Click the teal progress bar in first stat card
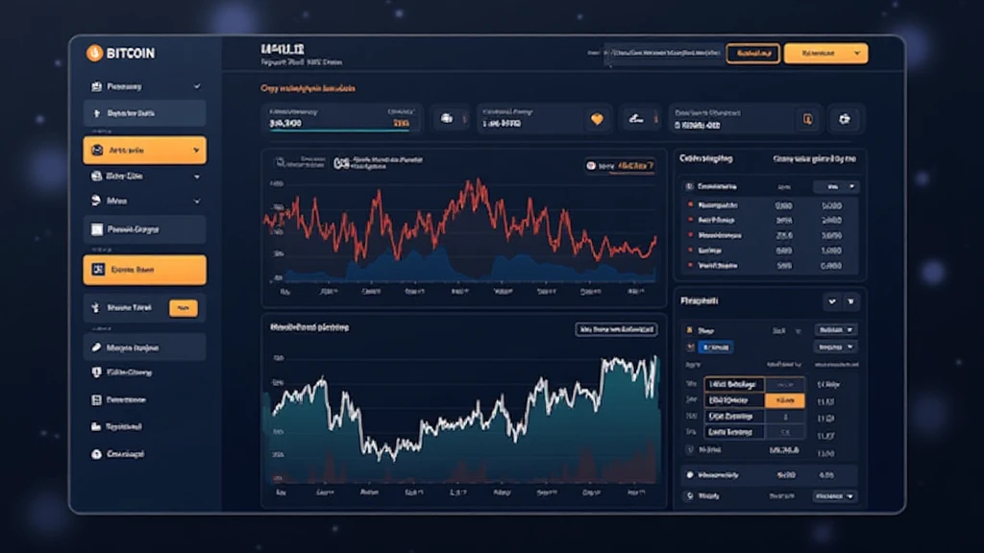Screen dimensions: 984x553 (340, 132)
